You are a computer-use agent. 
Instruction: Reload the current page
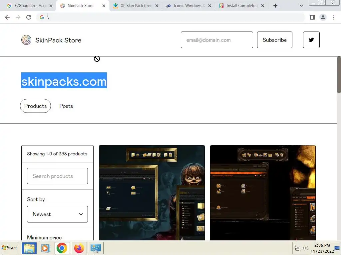pyautogui.click(x=29, y=17)
